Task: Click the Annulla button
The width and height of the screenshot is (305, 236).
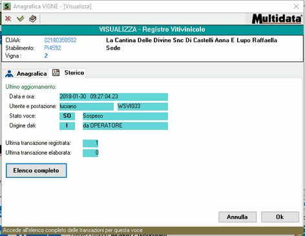Action: point(237,217)
